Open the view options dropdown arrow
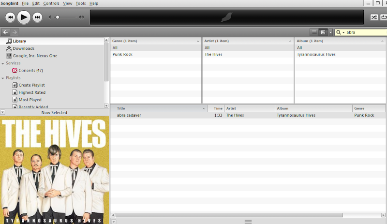This screenshot has height=224, width=387. (330, 32)
